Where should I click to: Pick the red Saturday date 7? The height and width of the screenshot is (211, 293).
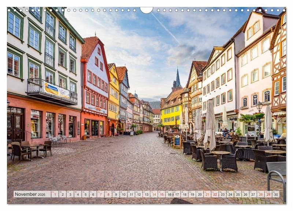[x=101, y=194]
